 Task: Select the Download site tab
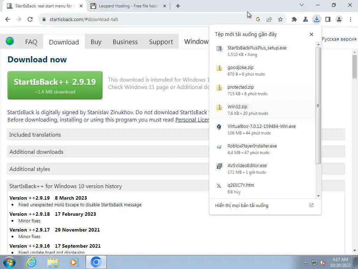pos(64,42)
